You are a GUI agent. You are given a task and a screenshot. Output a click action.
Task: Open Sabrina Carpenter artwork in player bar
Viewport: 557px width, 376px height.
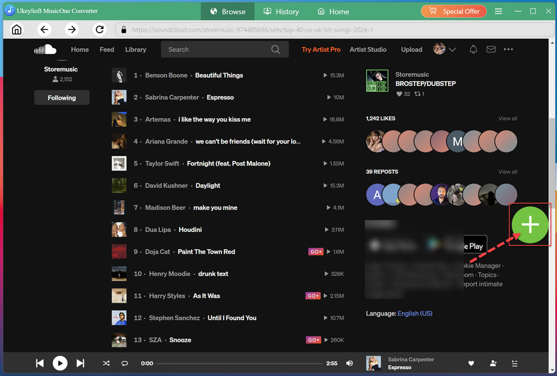[374, 363]
